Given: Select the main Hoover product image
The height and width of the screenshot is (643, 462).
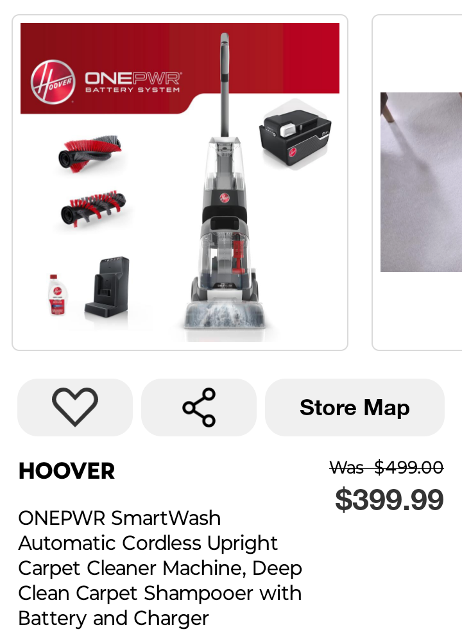Looking at the screenshot, I should click(x=180, y=182).
